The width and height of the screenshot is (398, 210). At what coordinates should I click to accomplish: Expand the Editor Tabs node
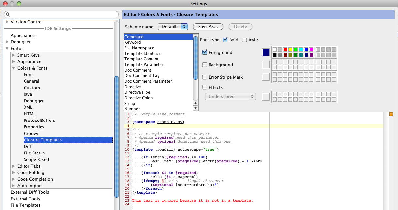point(14,166)
